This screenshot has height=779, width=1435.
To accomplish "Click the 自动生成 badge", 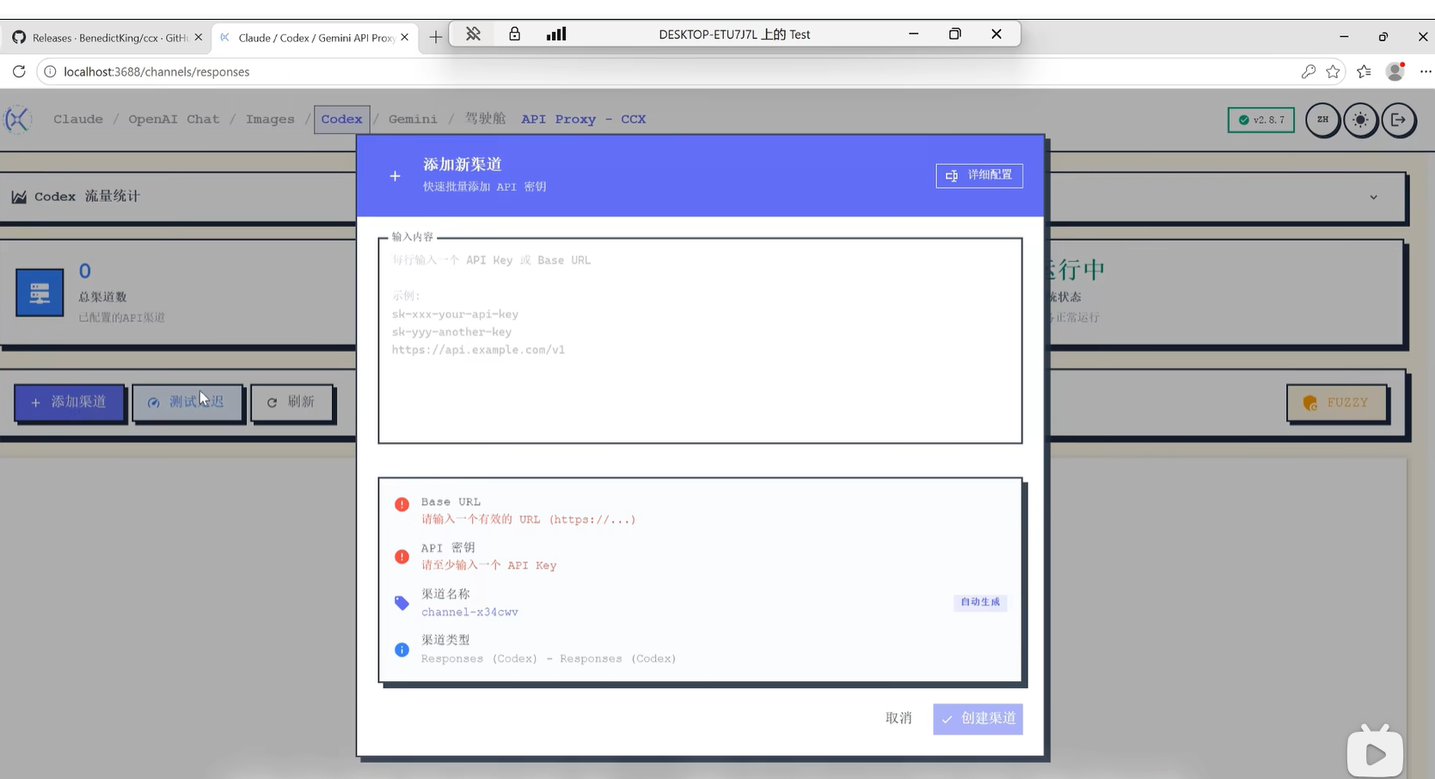I will [x=980, y=602].
